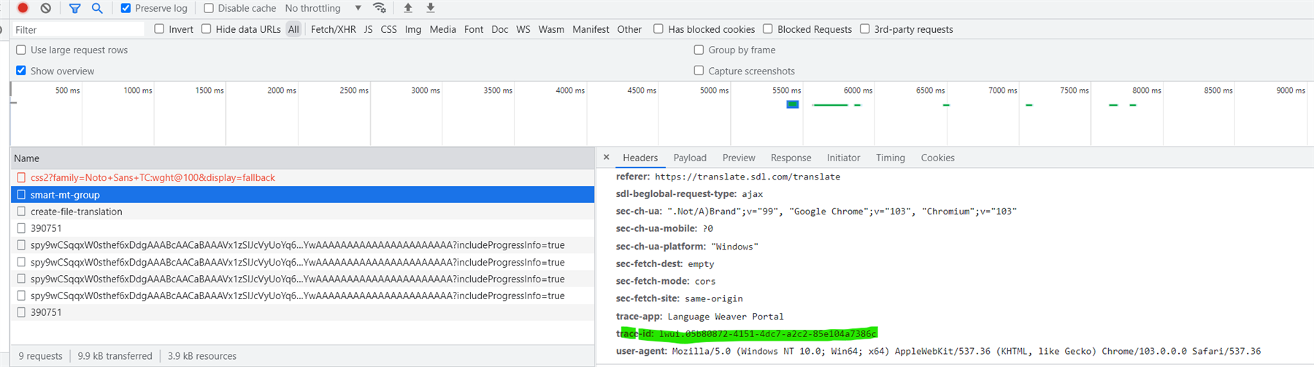Export HAR file download arrow
Screen dimensions: 1314x367
pyautogui.click(x=431, y=8)
